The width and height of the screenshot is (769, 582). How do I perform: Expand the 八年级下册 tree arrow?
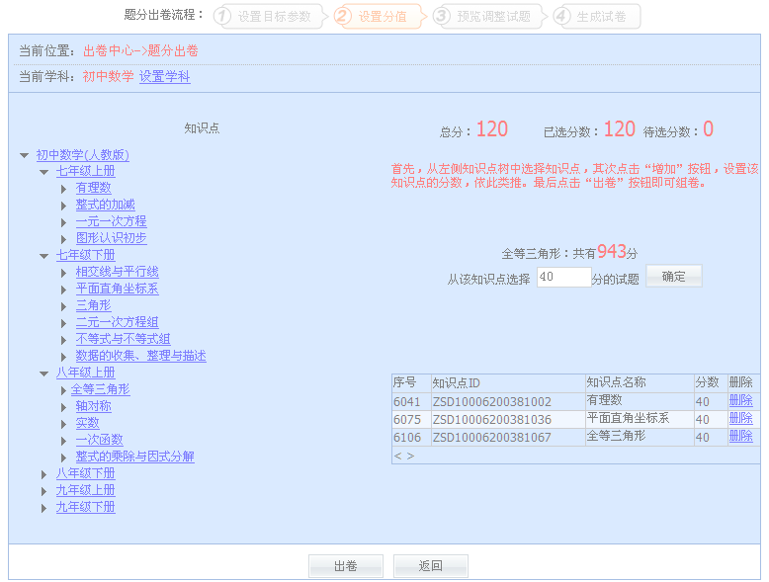[43, 474]
